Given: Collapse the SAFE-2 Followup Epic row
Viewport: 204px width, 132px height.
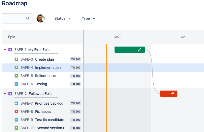Looking at the screenshot, I should click(x=5, y=94).
